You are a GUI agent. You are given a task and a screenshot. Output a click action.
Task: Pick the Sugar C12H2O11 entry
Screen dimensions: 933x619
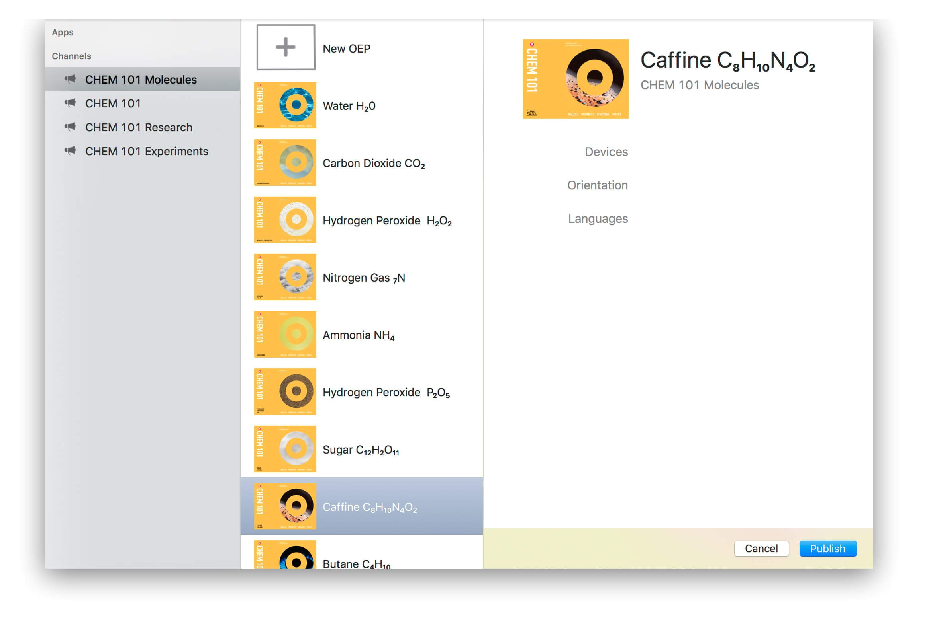360,450
